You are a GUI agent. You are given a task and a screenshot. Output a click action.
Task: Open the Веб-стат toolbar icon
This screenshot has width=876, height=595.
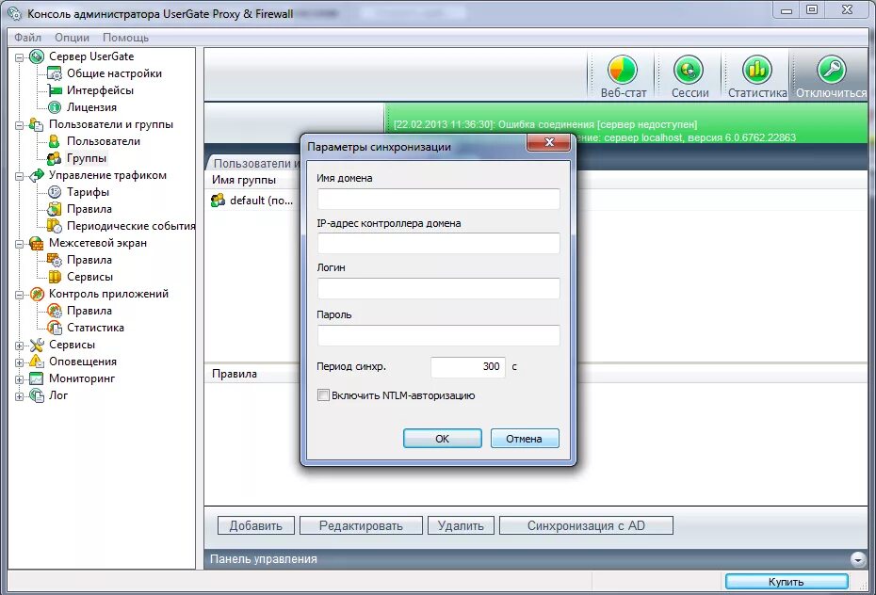click(x=623, y=70)
